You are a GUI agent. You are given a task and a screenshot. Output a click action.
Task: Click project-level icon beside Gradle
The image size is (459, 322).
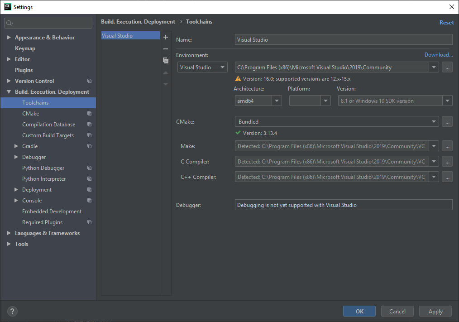89,146
